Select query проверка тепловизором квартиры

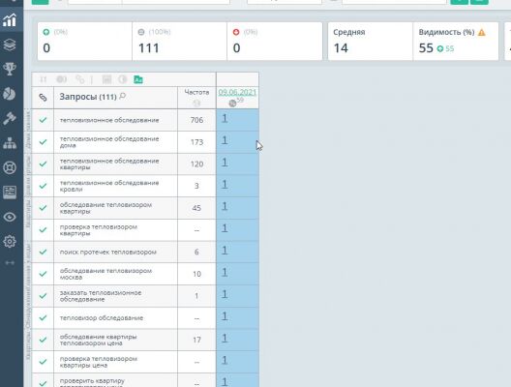pyautogui.click(x=99, y=230)
